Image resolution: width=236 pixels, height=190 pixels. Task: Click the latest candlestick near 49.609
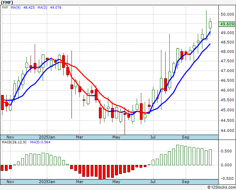click(210, 25)
